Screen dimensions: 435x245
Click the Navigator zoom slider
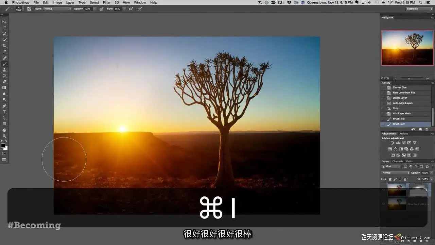click(x=411, y=78)
